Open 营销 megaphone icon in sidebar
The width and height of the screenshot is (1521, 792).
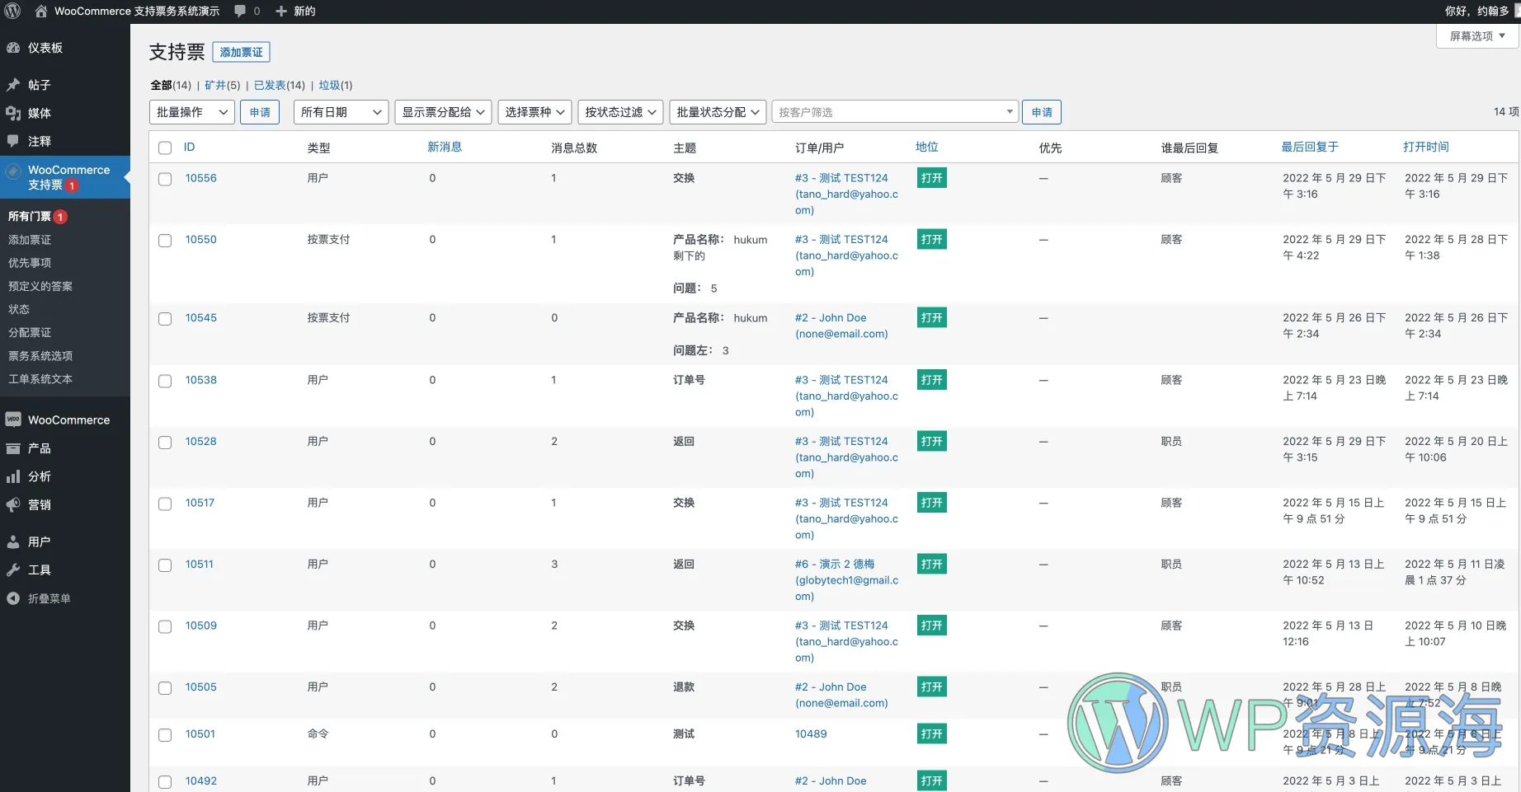[13, 504]
